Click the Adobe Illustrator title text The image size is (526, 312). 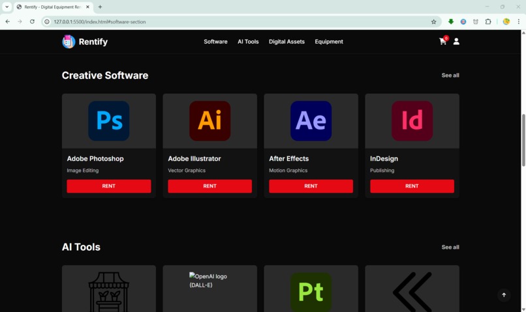pos(194,159)
